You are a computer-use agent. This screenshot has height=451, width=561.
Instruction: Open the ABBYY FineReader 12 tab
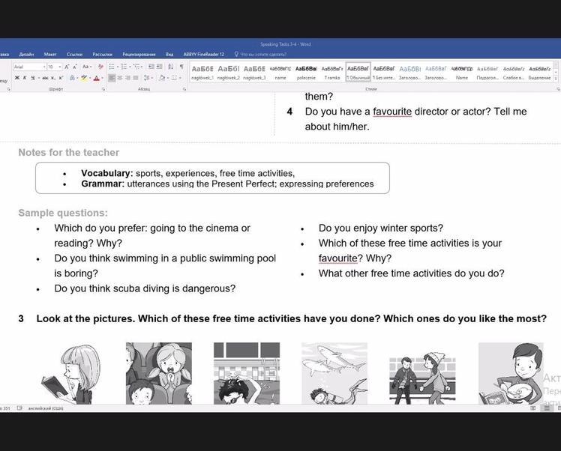203,54
